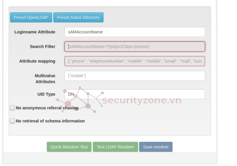Click the UID Type label

point(46,94)
